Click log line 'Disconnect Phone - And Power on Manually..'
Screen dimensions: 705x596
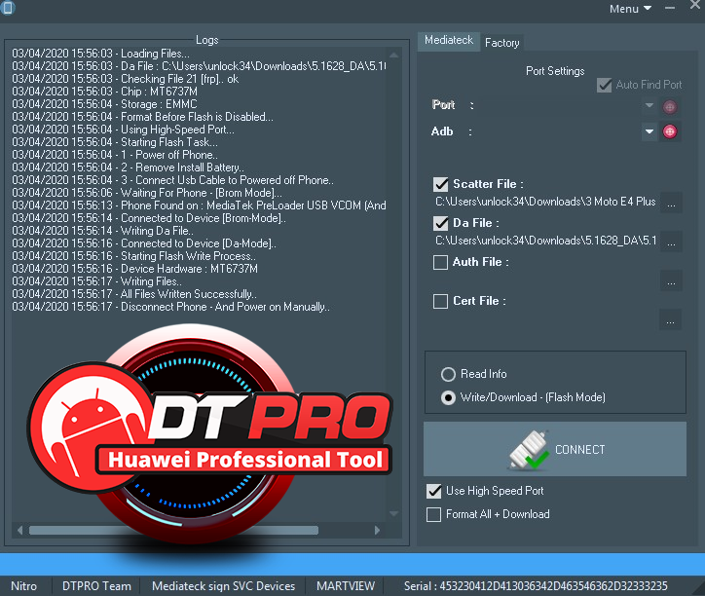[x=170, y=307]
